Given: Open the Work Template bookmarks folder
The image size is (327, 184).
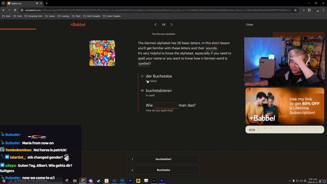Looking at the screenshot, I should (x=92, y=16).
